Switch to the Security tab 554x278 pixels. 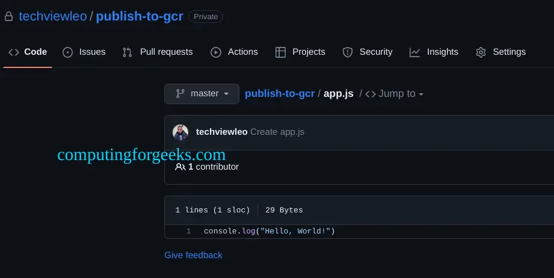coord(368,52)
